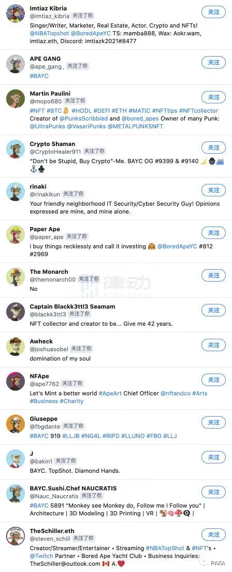Viewport: 232px width, 572px height.
Task: Open TheSchiller.eth's profile avatar
Action: pos(16,536)
